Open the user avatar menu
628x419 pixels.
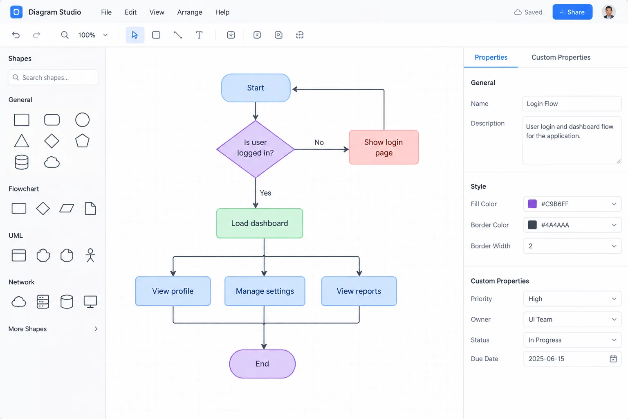click(608, 12)
